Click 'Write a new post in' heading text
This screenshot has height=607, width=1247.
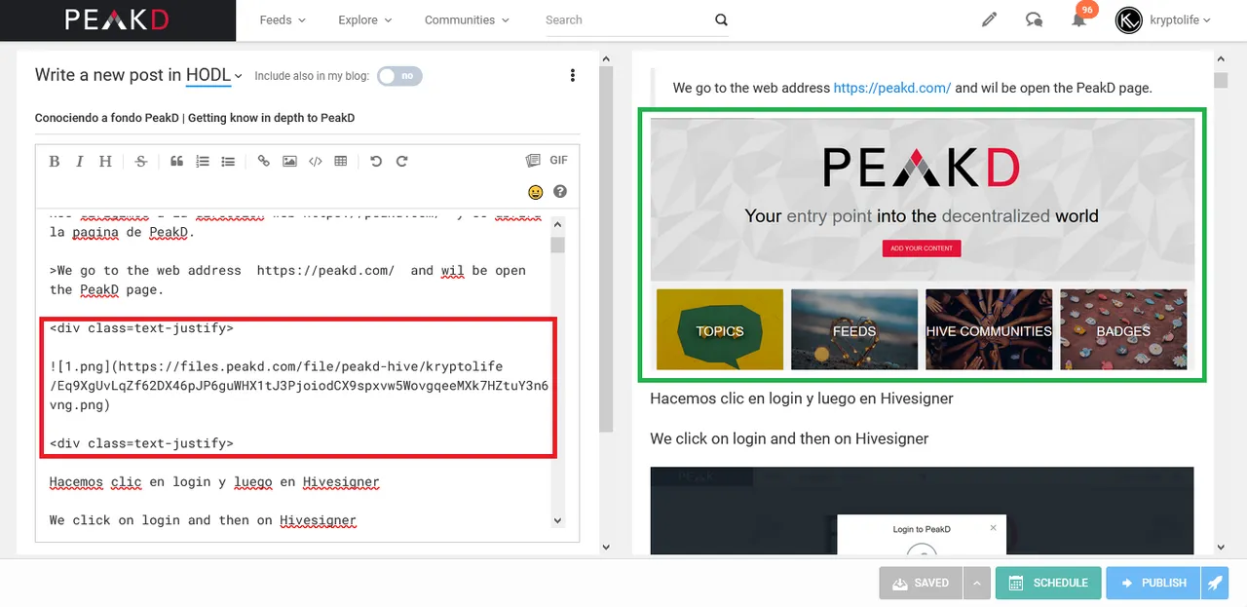[108, 75]
